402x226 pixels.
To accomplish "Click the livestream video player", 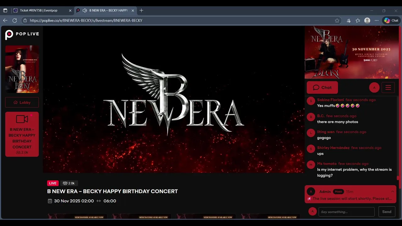I will click(173, 99).
